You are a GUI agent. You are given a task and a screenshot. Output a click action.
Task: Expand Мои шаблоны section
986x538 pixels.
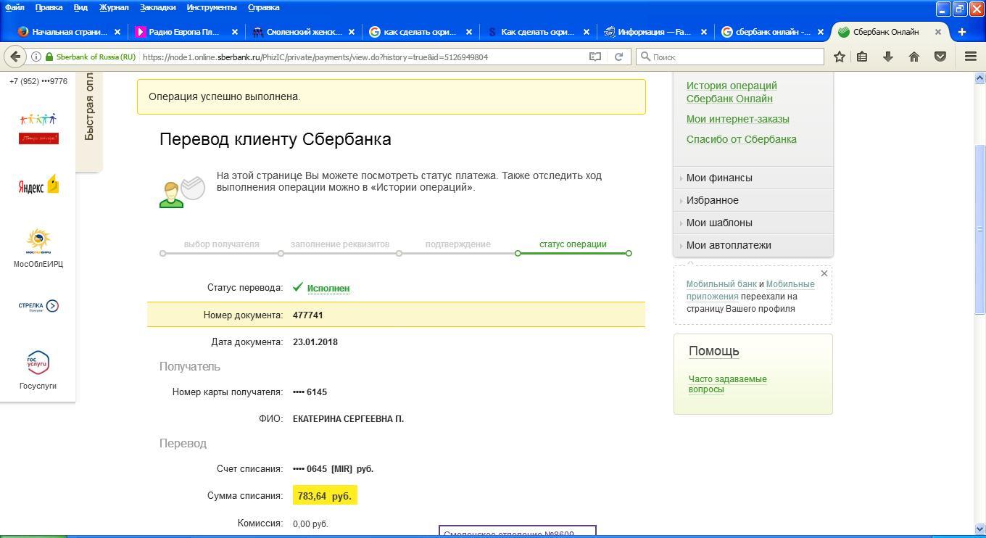[753, 223]
